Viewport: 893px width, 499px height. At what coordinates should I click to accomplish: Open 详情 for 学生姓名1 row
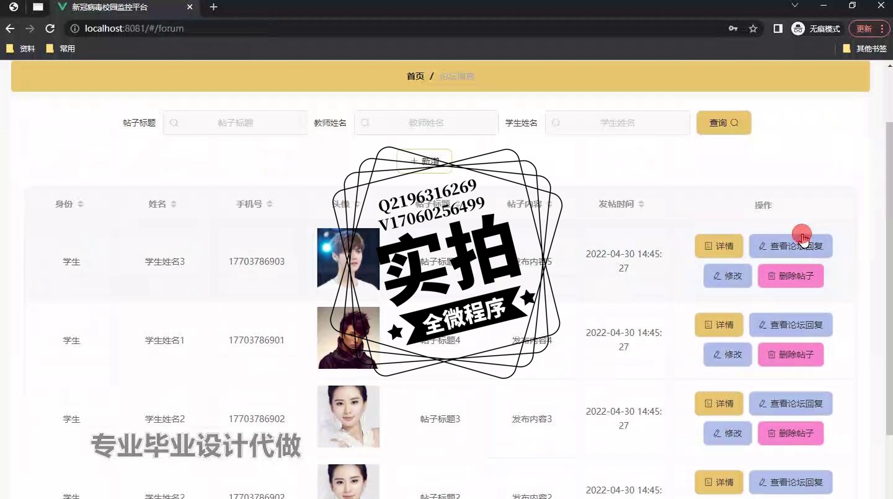[x=719, y=325]
